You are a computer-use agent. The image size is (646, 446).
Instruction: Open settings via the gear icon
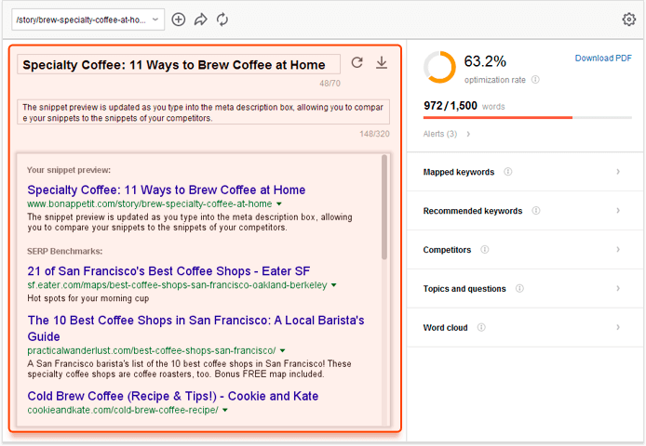tap(629, 20)
